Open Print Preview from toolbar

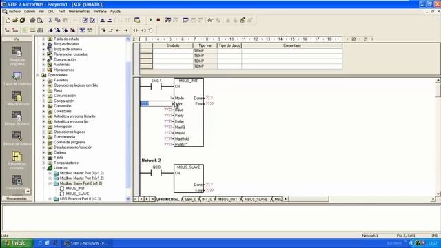point(40,20)
